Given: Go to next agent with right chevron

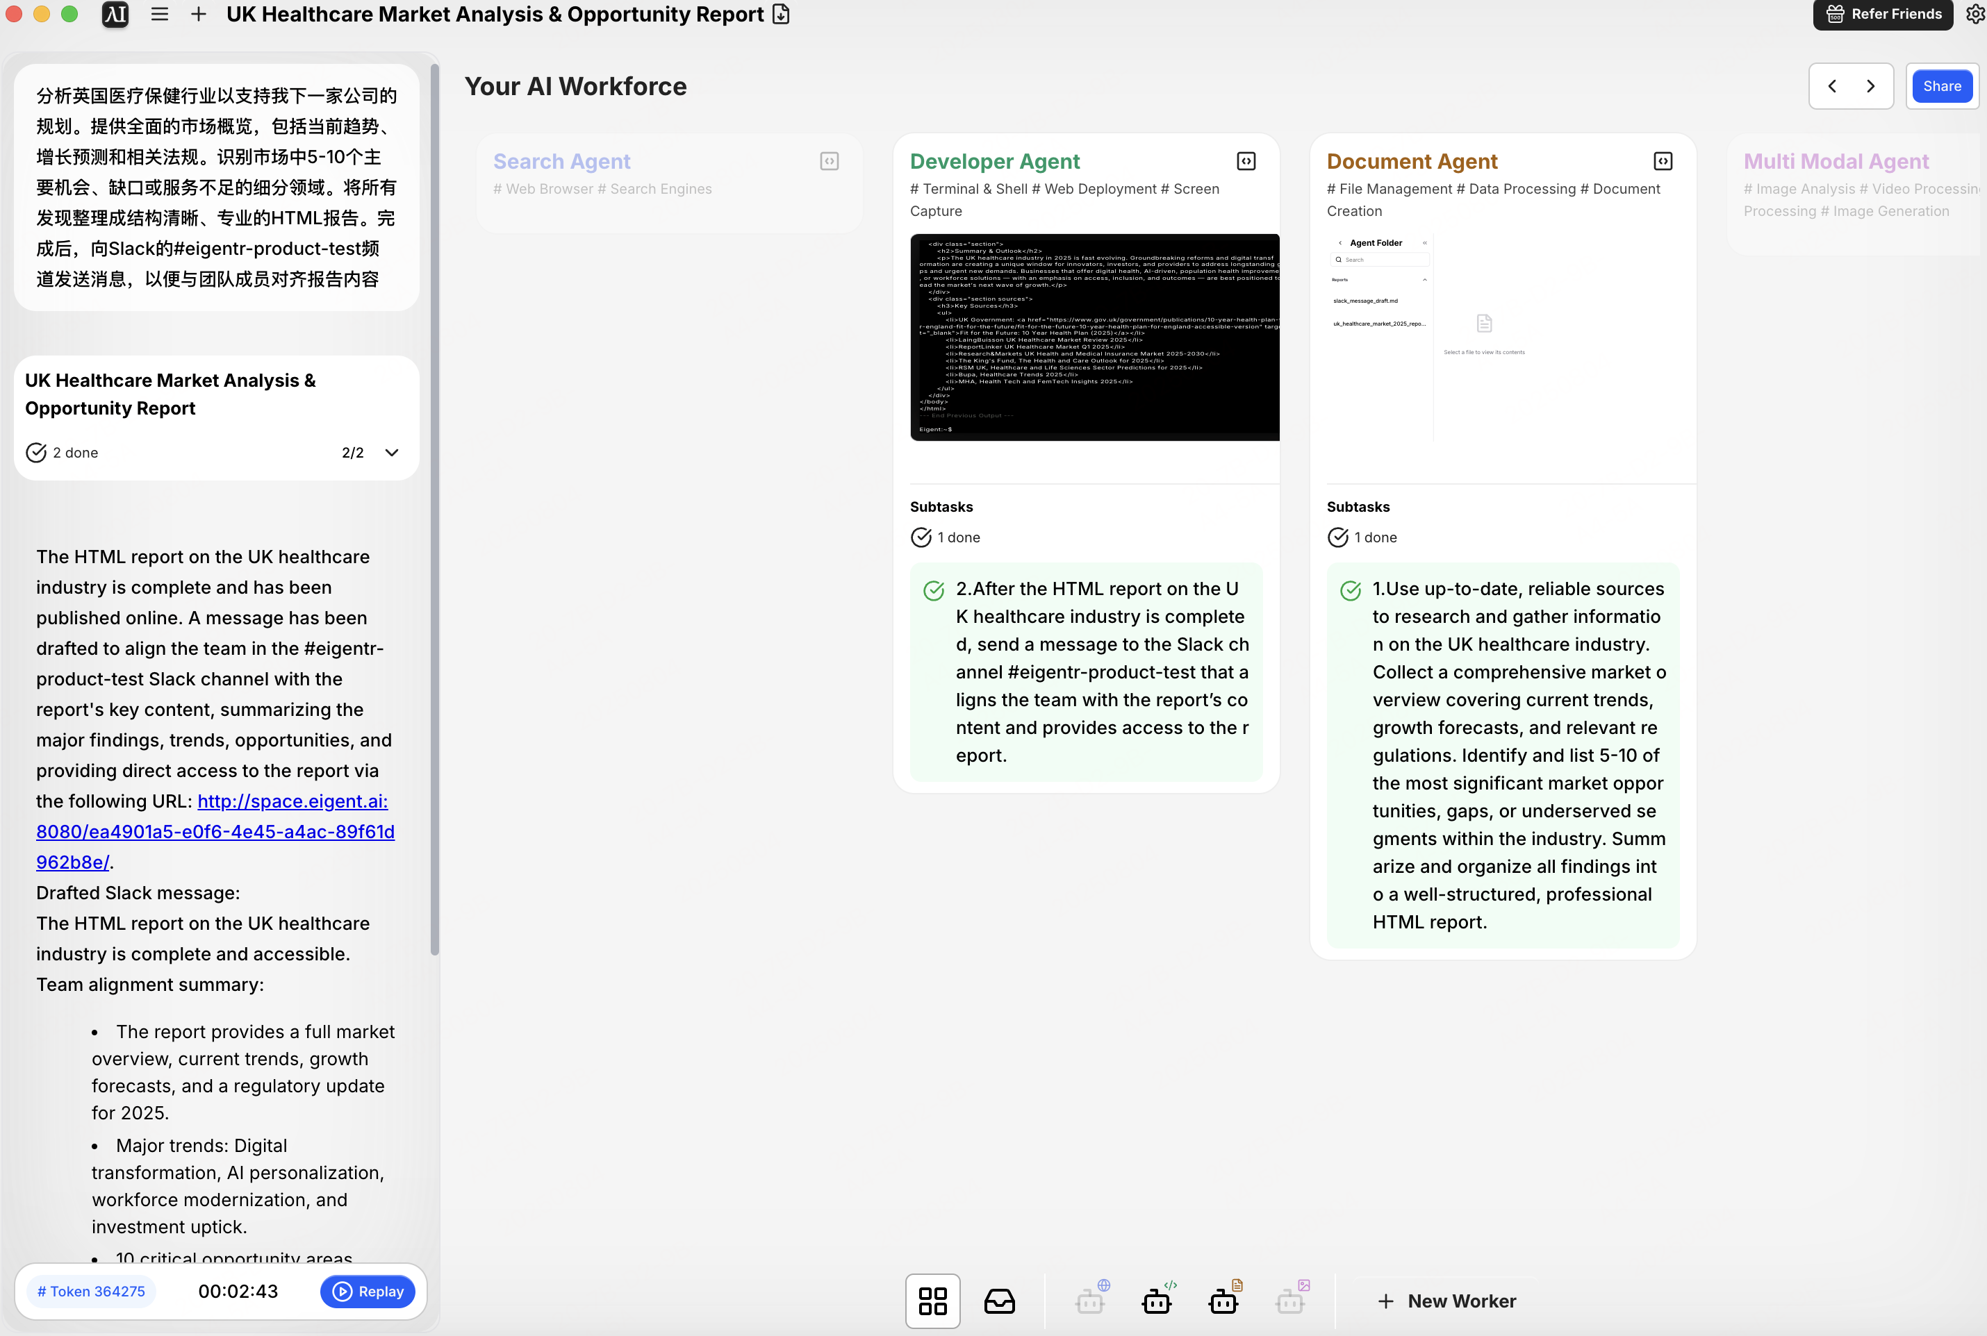Looking at the screenshot, I should 1870,86.
